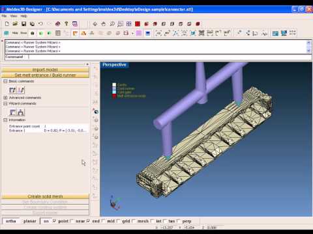
Task: Open the File menu
Action: [x=4, y=16]
